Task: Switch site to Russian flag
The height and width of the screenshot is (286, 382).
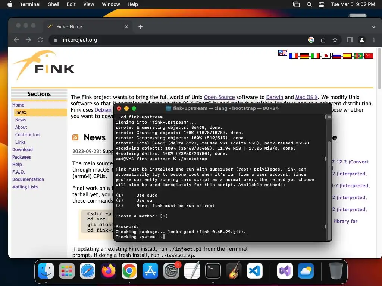Action: tap(337, 56)
